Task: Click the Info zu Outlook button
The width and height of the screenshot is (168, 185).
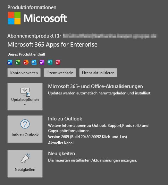Action: (25, 129)
